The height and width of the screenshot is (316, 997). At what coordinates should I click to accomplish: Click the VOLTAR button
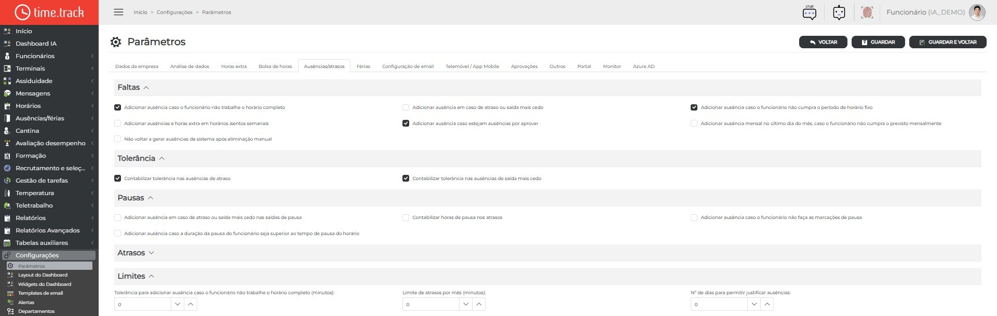[823, 42]
